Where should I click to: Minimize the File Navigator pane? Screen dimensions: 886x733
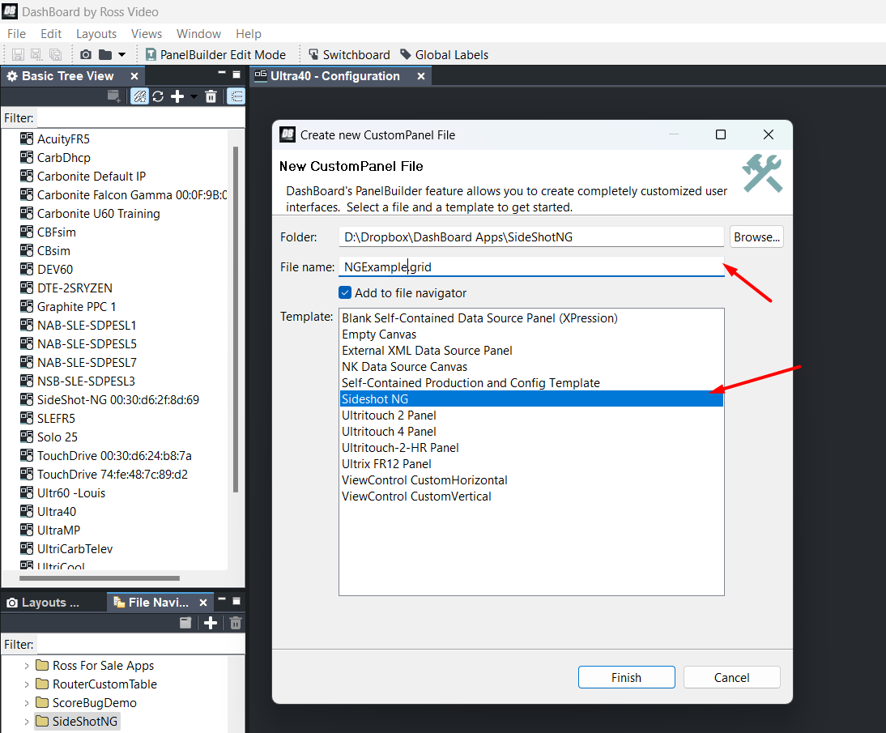(222, 599)
